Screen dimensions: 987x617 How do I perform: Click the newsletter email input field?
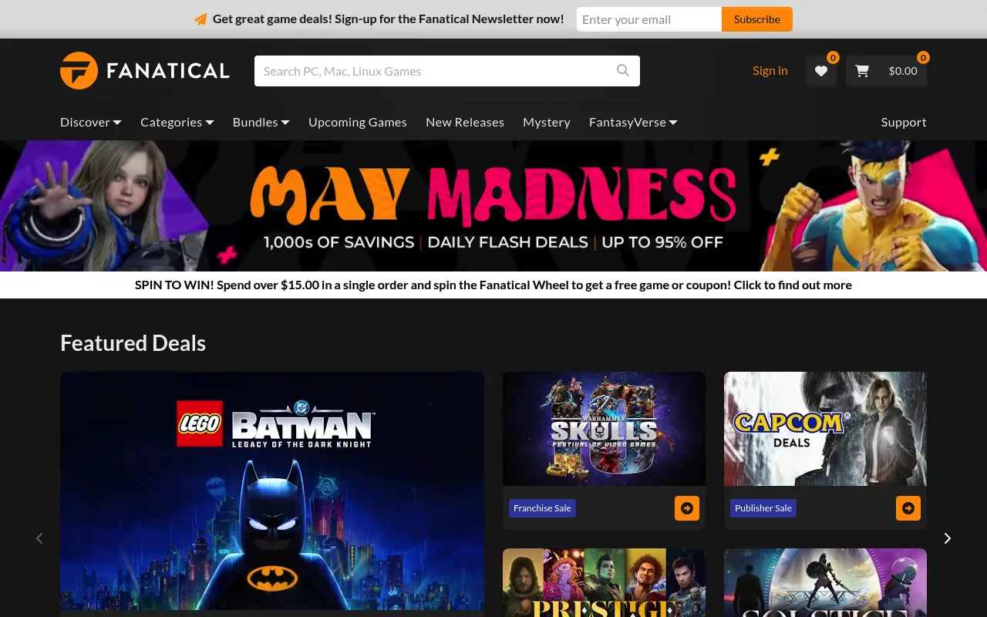tap(649, 19)
